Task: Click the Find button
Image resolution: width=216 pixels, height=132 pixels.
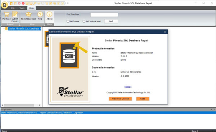Action: point(111,21)
